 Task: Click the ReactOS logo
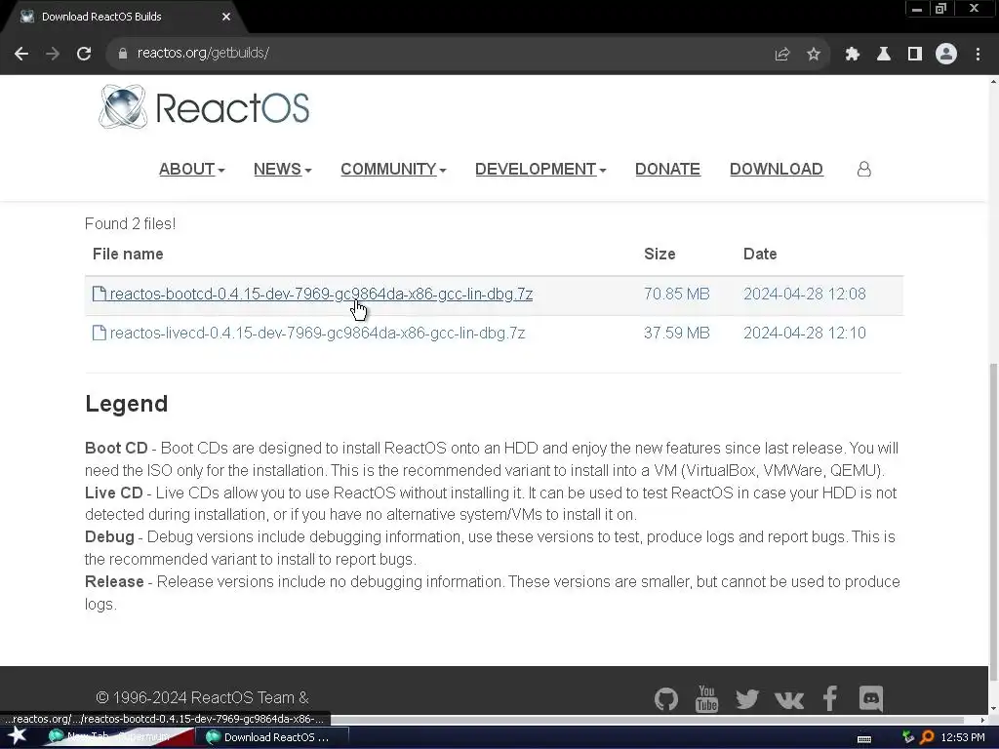[x=204, y=107]
